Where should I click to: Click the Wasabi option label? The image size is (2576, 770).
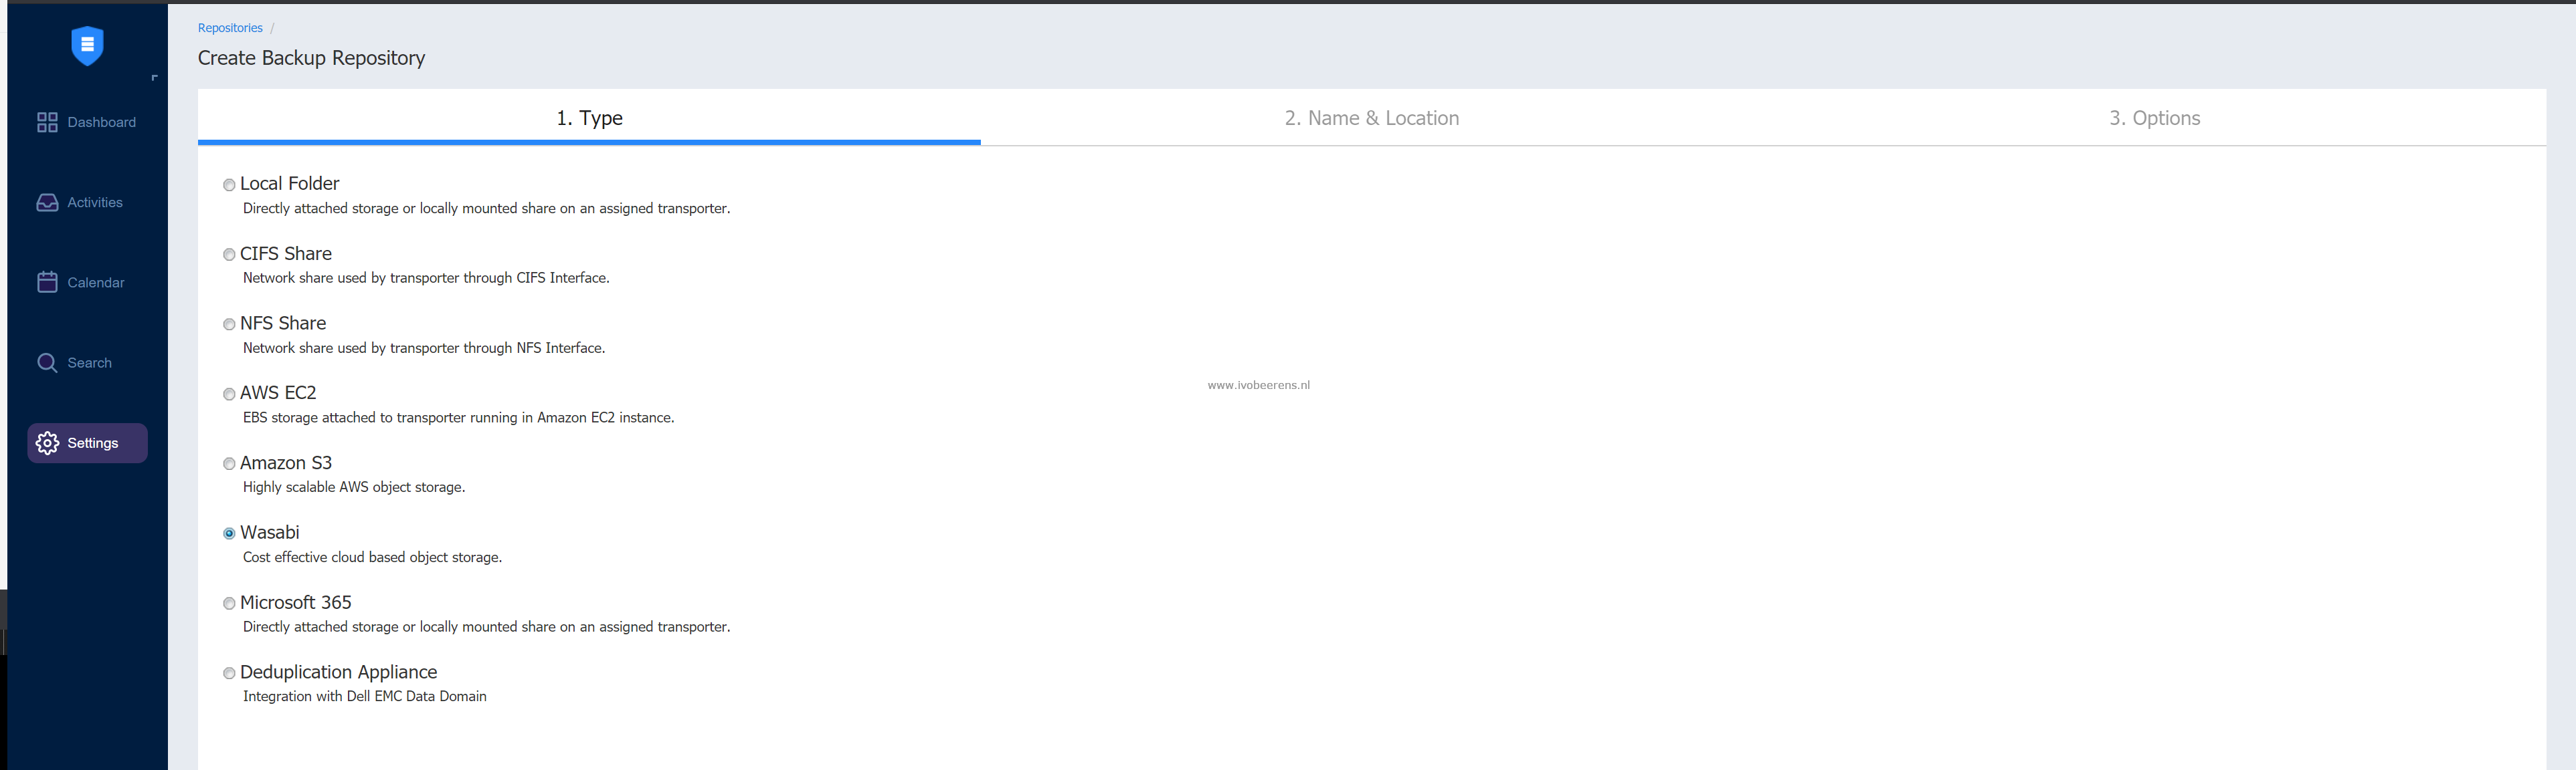coord(269,532)
